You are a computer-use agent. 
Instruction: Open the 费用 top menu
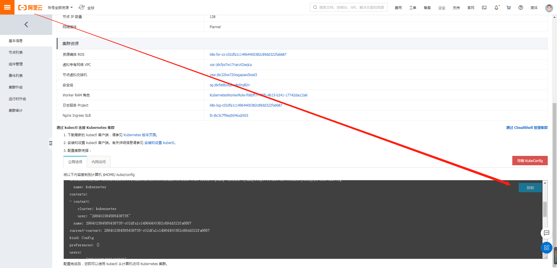click(398, 8)
